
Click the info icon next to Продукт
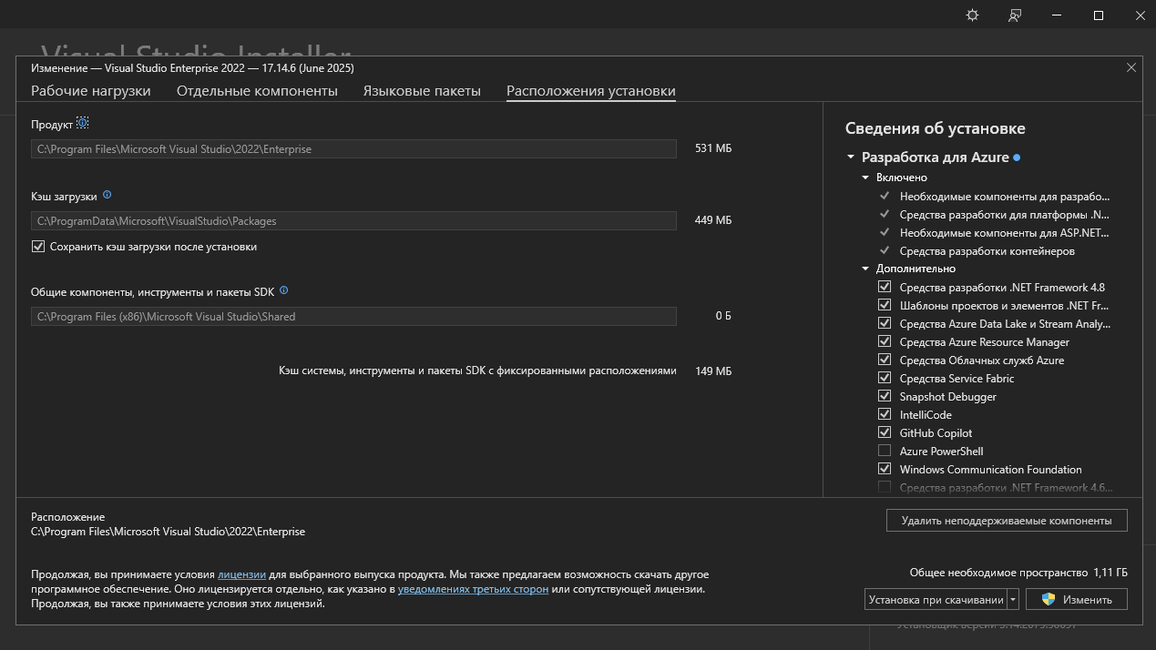pyautogui.click(x=83, y=123)
